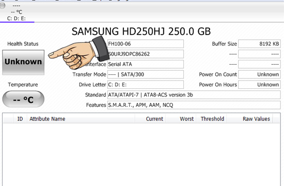
Task: Click the SAMSUNG HD250HJ 250.0 GB title
Action: [x=141, y=32]
